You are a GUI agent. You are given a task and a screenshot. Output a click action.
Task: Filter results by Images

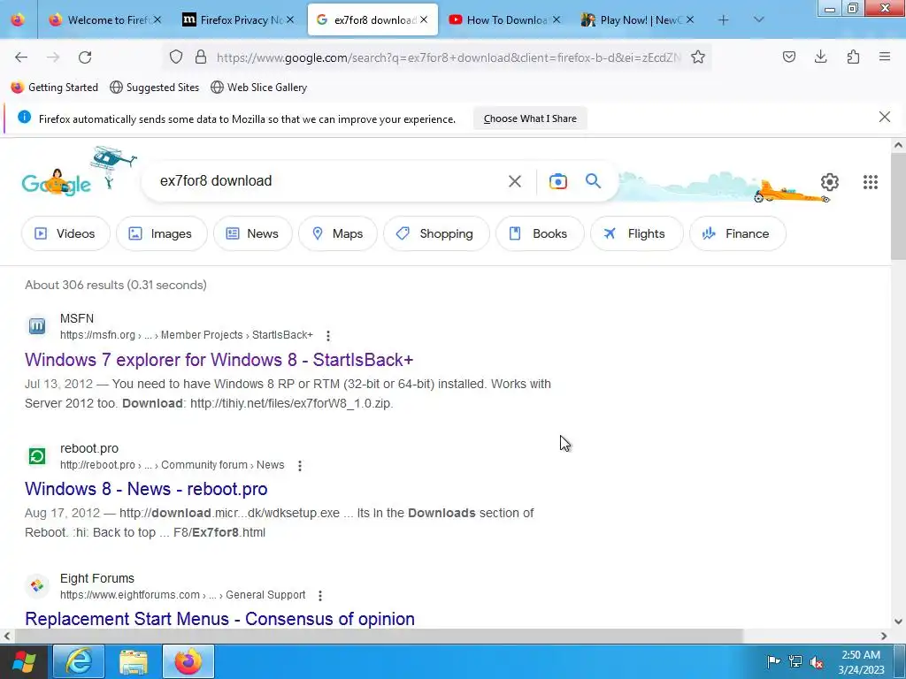[x=161, y=233]
